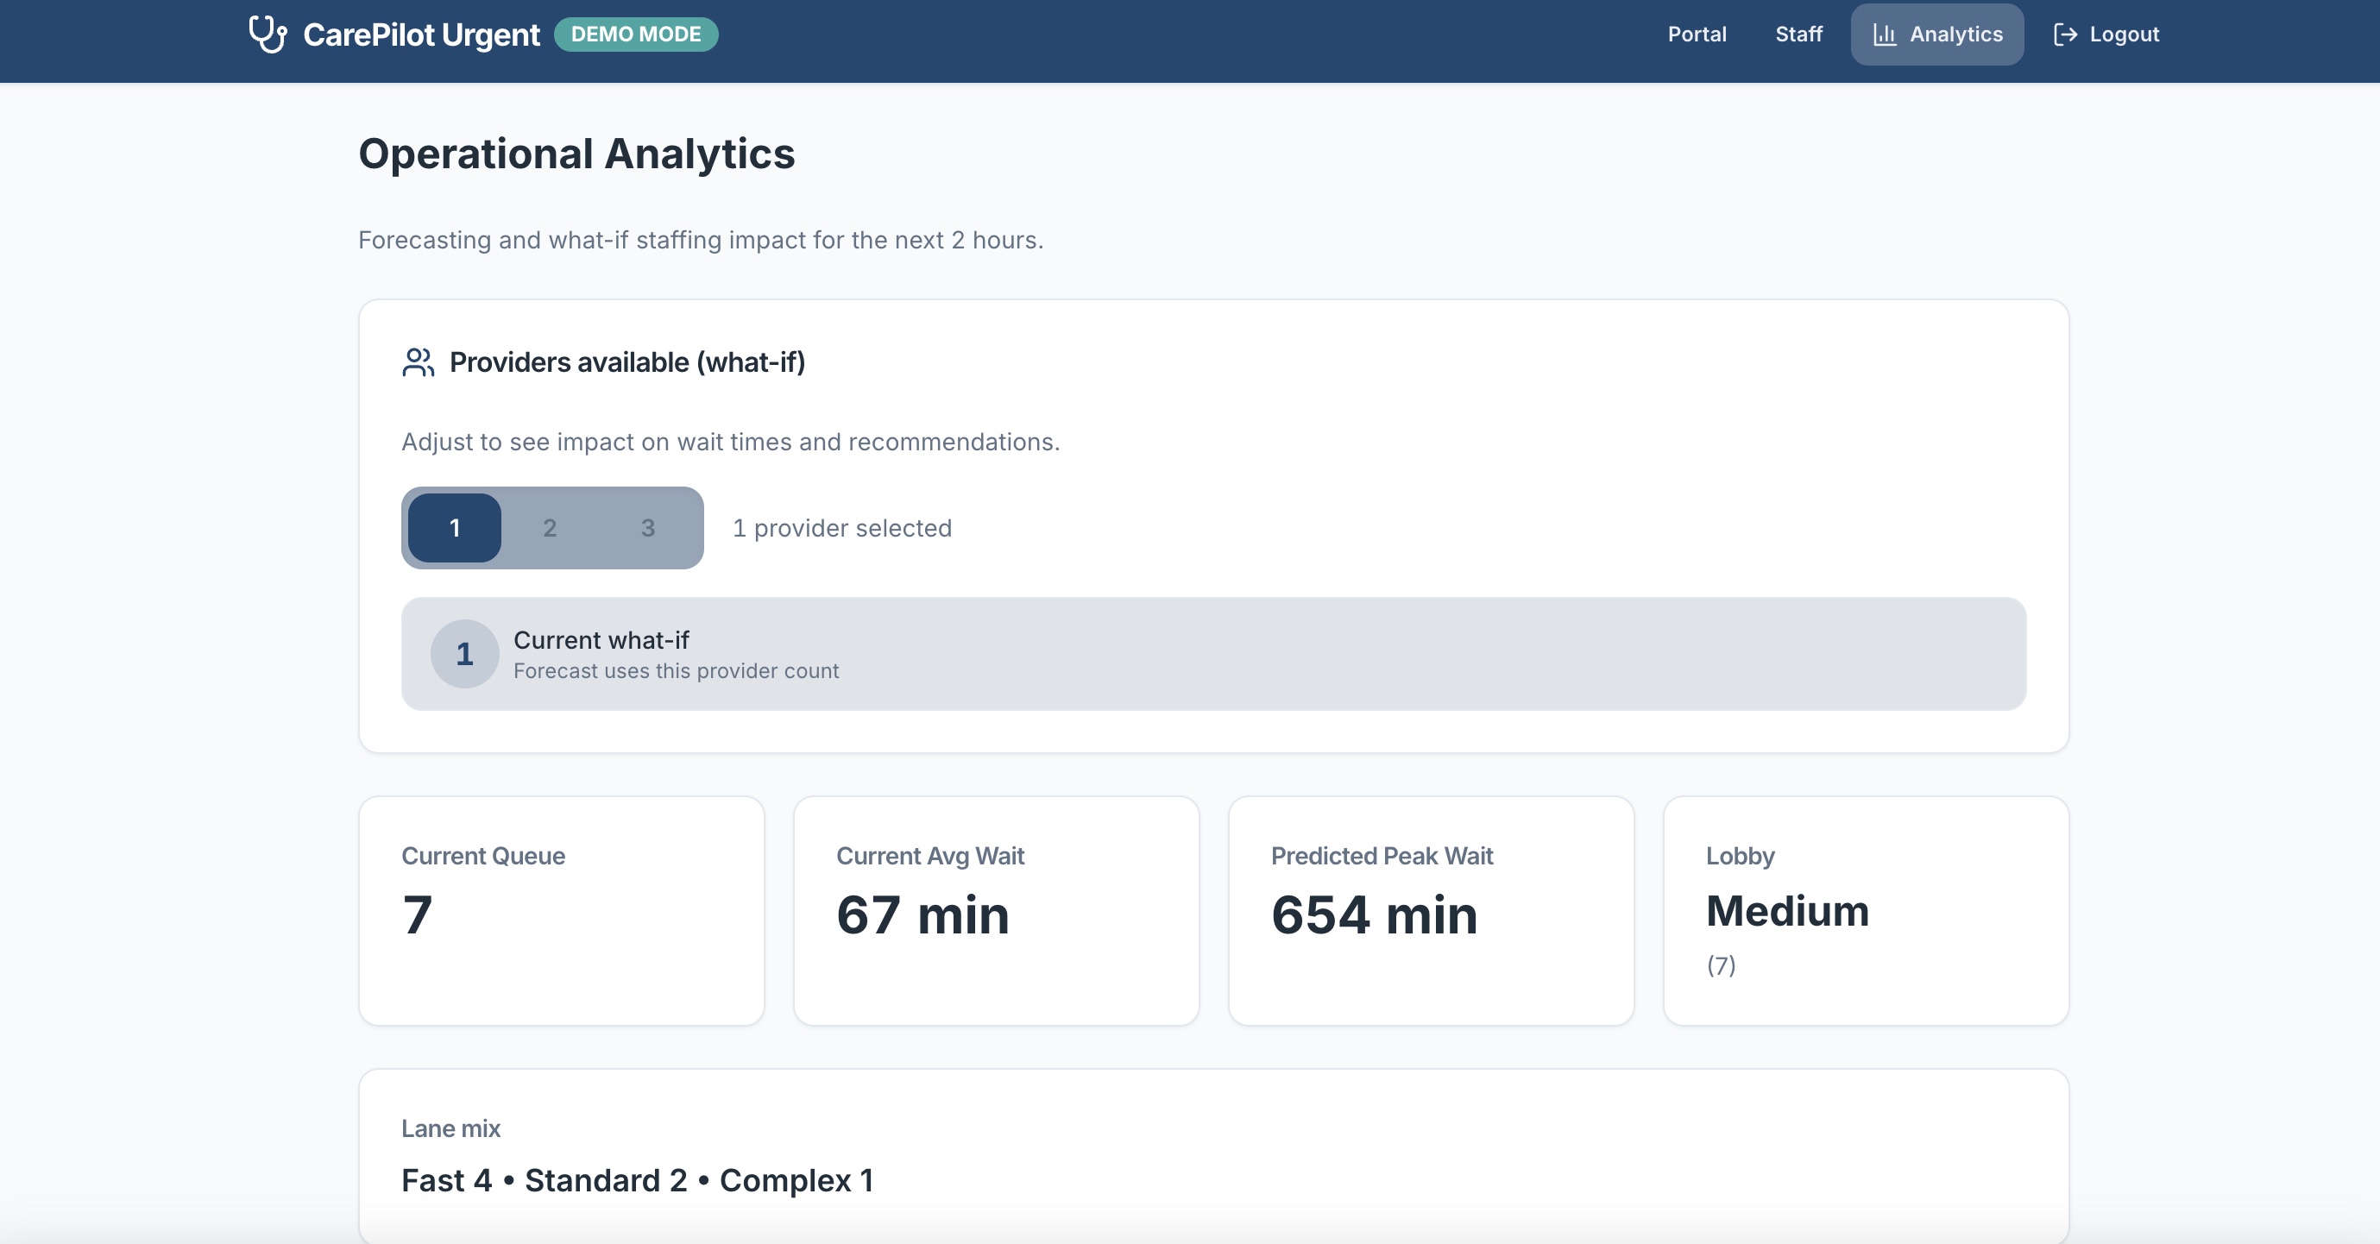The image size is (2380, 1244).
Task: Click the Current Queue card
Action: 561,909
